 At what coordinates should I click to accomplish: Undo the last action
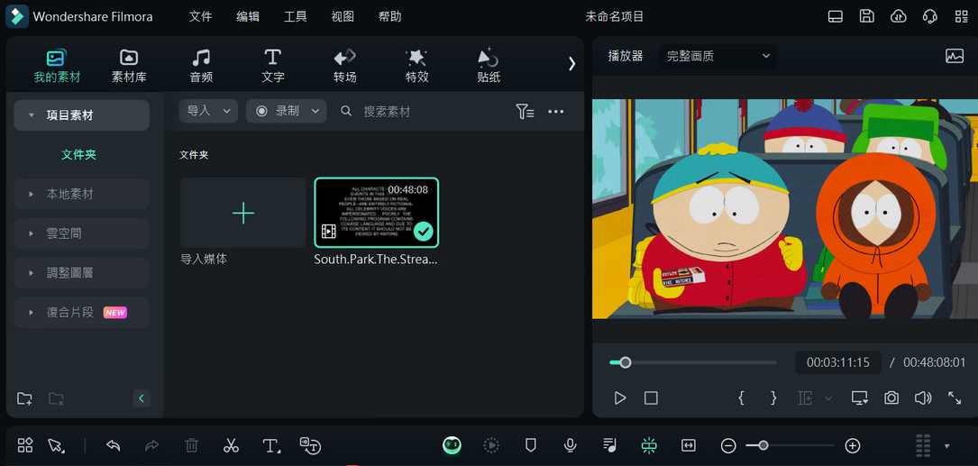point(113,445)
